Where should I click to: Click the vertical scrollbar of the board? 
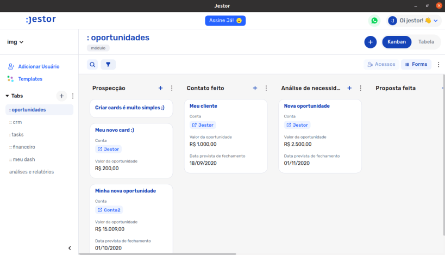[443, 155]
